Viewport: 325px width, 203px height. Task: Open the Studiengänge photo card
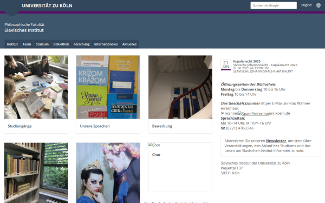pyautogui.click(x=36, y=94)
